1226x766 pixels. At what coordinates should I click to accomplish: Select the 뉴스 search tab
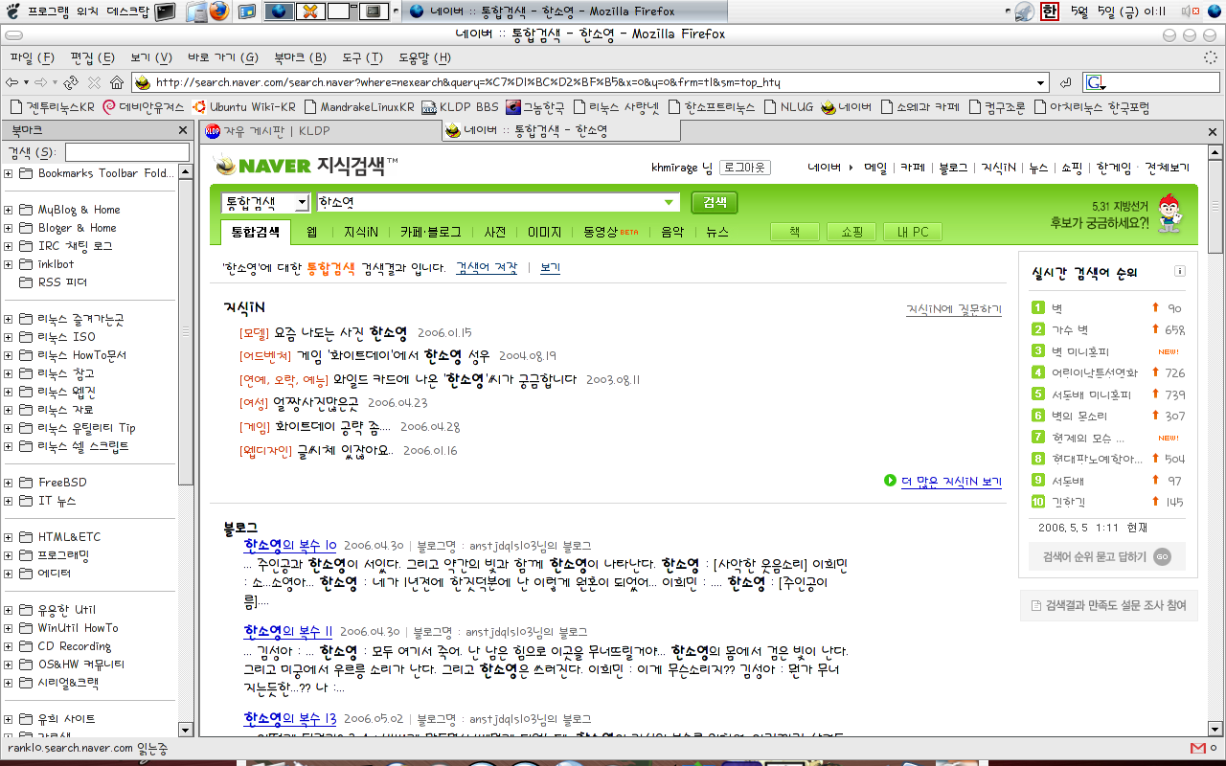717,232
